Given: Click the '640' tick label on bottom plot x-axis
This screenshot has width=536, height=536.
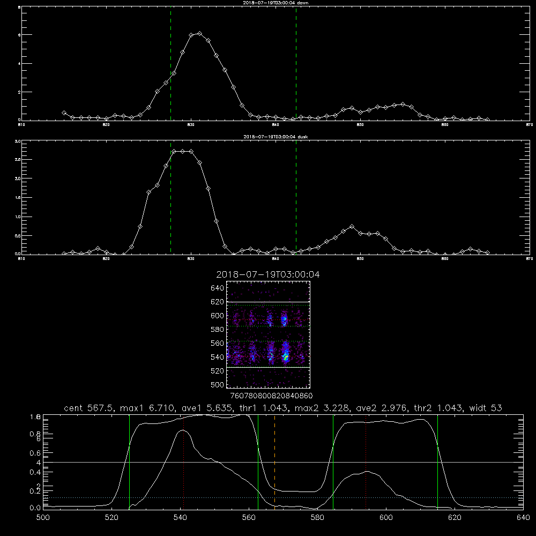Looking at the screenshot, I should click(x=523, y=518).
